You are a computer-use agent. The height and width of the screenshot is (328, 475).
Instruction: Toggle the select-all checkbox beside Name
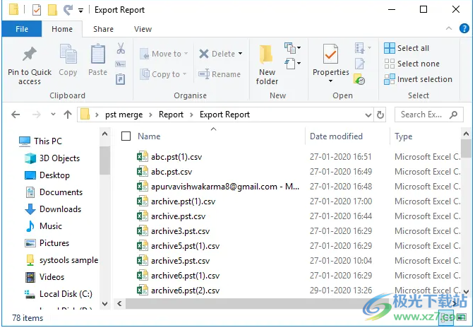pos(126,136)
